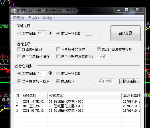Click the 8756 value in background chart

4,27
